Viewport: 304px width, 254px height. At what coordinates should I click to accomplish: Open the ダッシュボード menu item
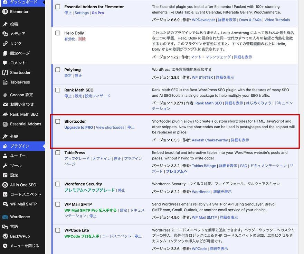[22, 2]
